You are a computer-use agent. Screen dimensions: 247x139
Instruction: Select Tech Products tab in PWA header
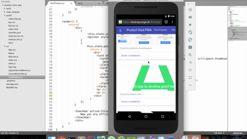tap(161, 30)
